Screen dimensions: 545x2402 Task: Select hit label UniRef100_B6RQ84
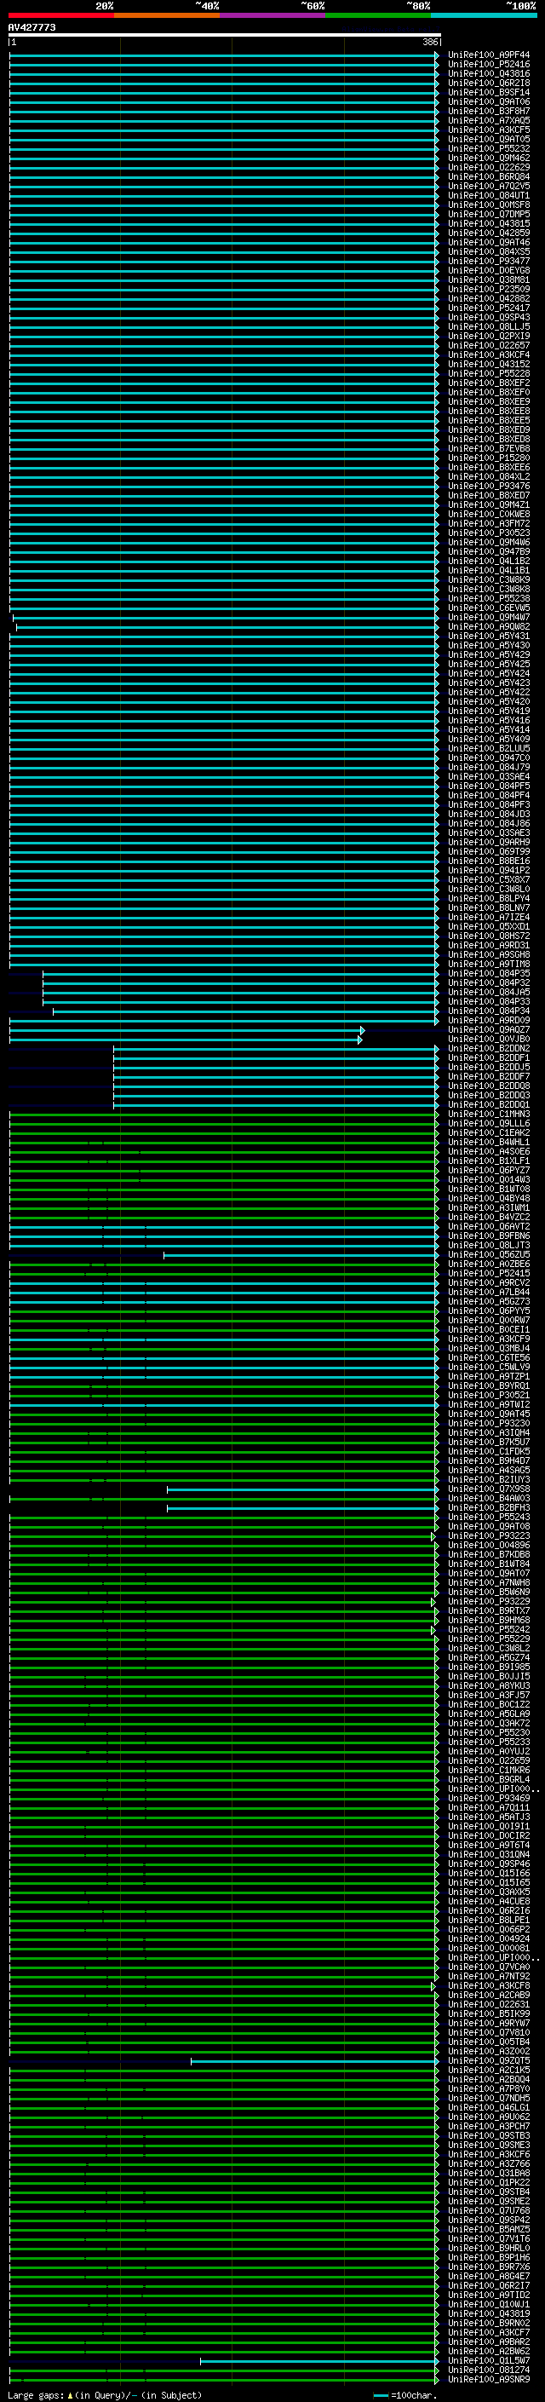point(489,176)
